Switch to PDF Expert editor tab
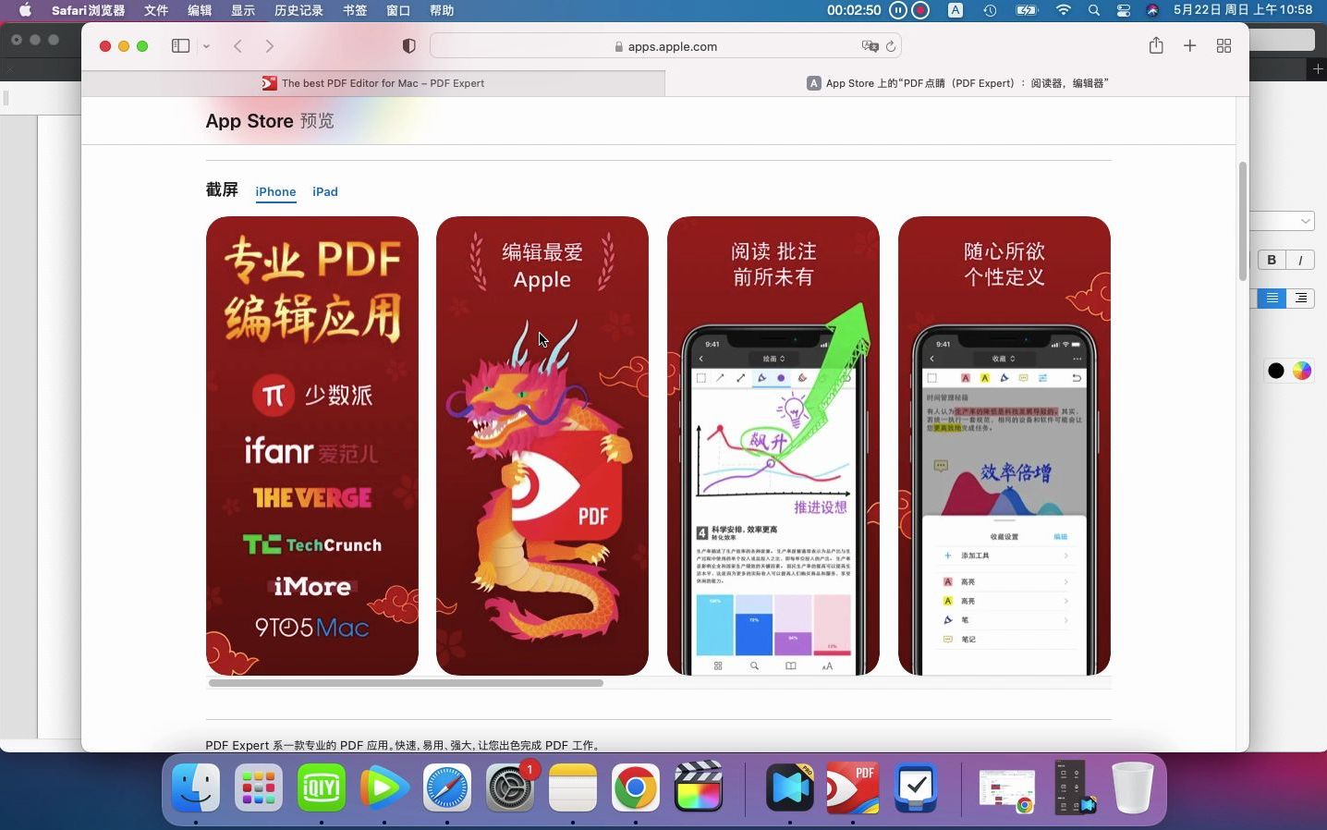The width and height of the screenshot is (1327, 830). pos(373,83)
